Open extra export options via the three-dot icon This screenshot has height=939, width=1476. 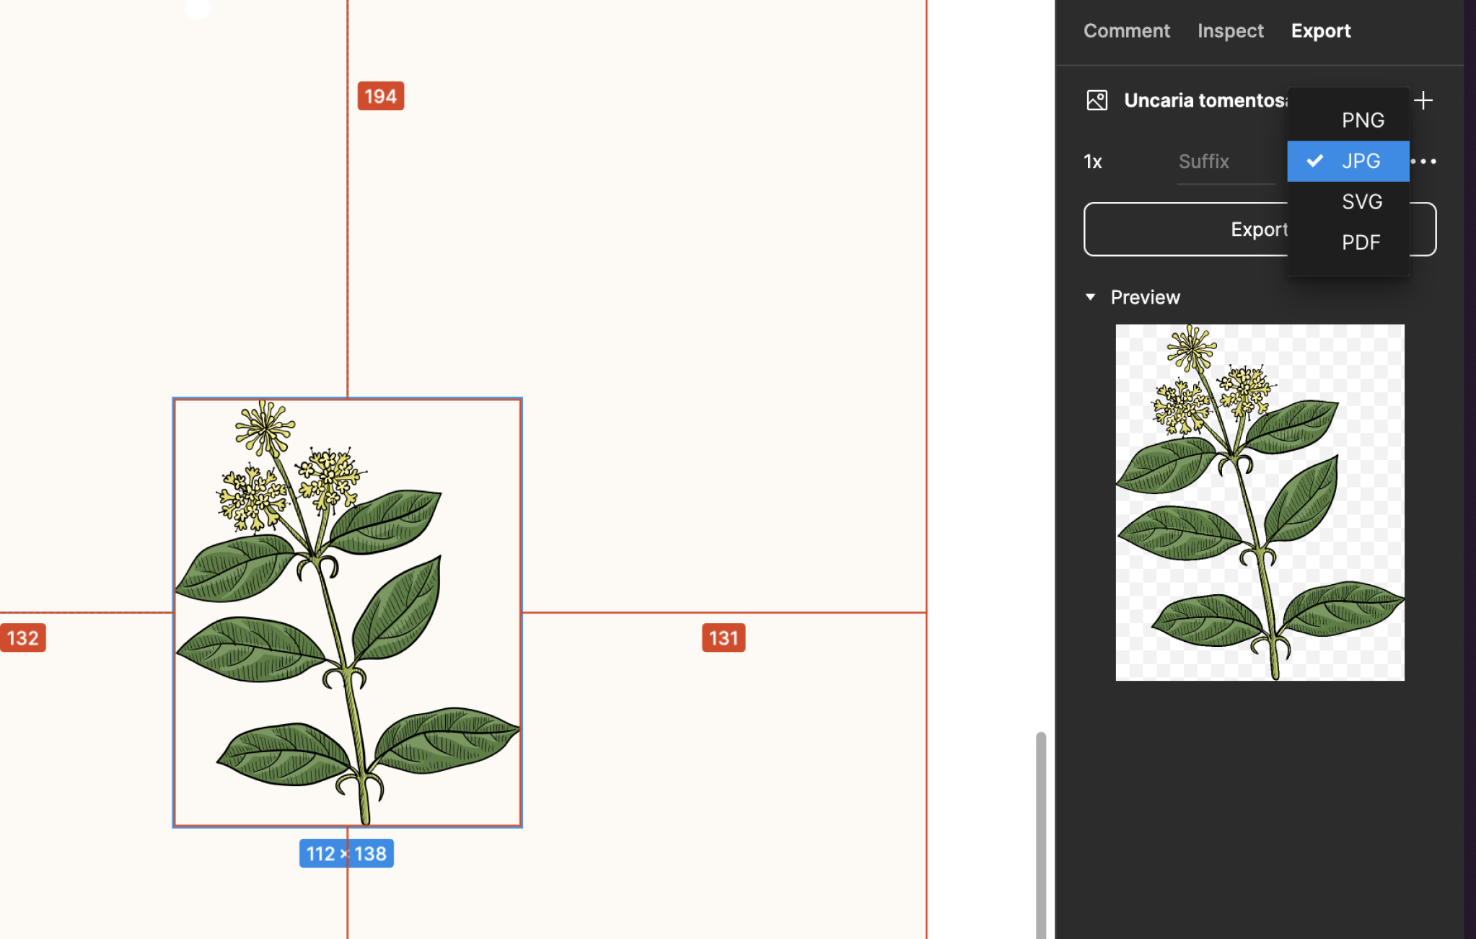(x=1425, y=161)
